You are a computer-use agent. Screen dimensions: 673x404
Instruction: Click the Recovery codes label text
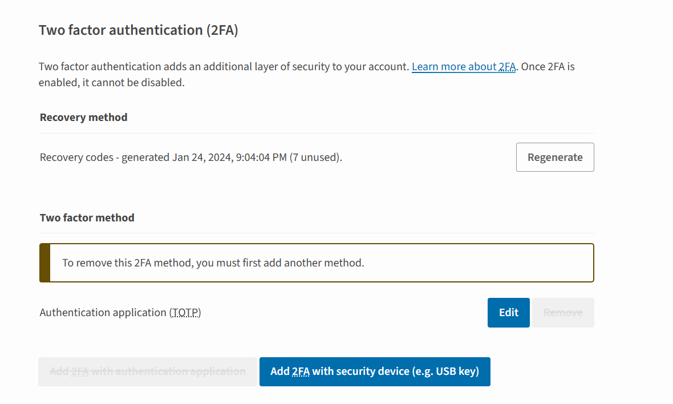(x=76, y=157)
